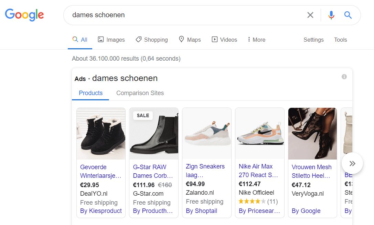Select the Maps pin icon

pyautogui.click(x=182, y=39)
